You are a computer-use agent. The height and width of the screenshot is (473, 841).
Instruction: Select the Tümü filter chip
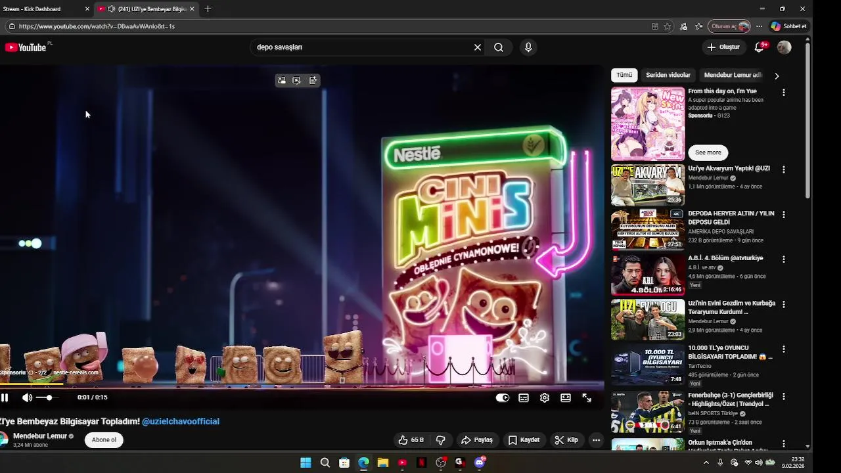pos(624,76)
